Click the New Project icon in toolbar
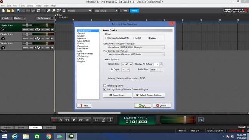This screenshot has height=140, width=249. click(4, 10)
